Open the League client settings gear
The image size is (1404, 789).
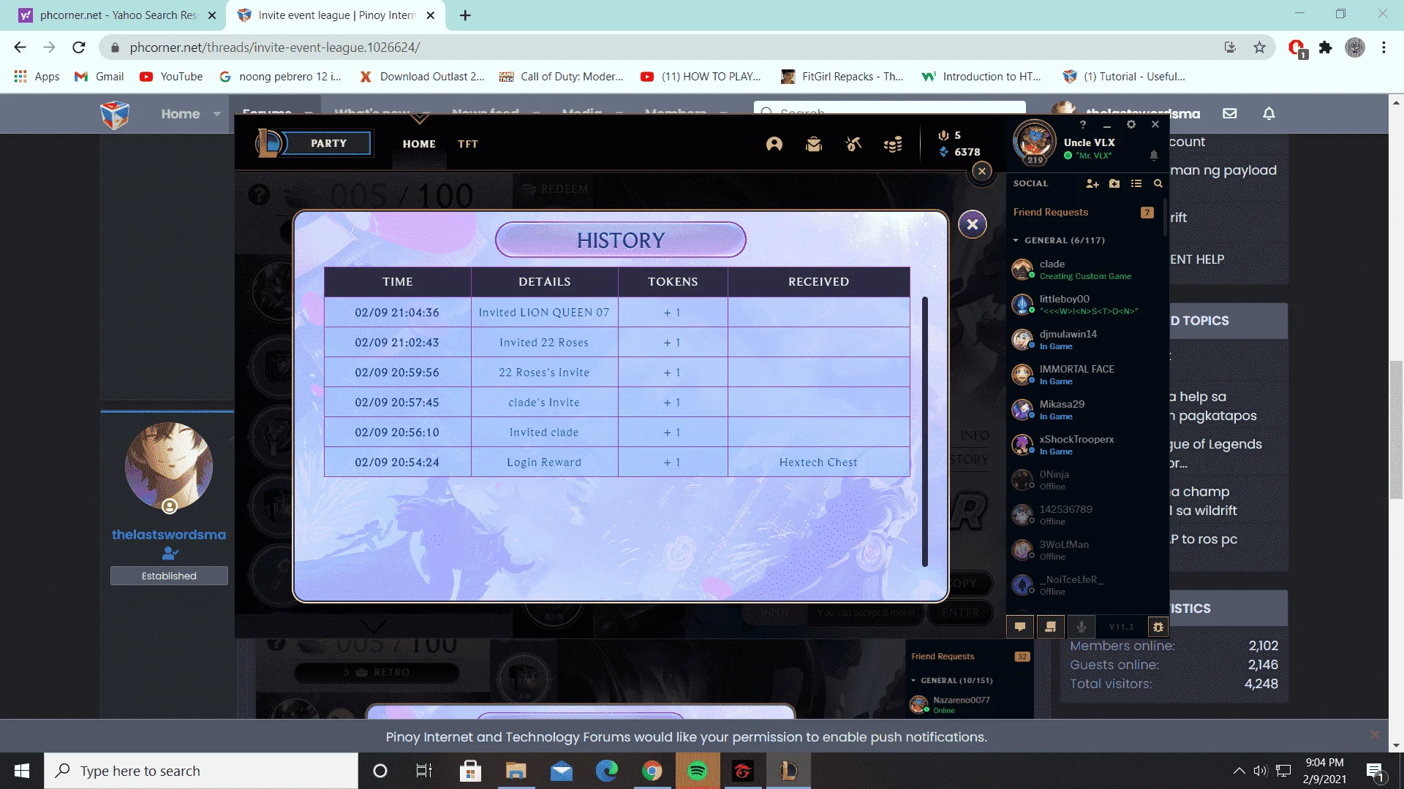coord(1131,124)
